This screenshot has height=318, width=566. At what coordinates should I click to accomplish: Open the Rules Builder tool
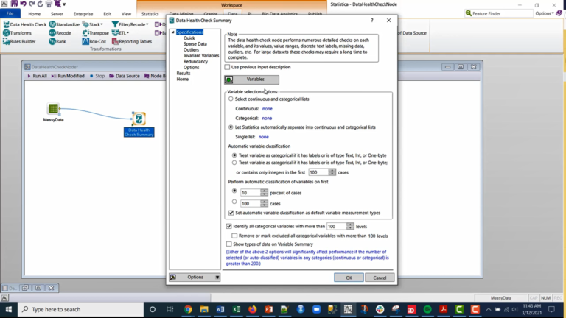(19, 41)
